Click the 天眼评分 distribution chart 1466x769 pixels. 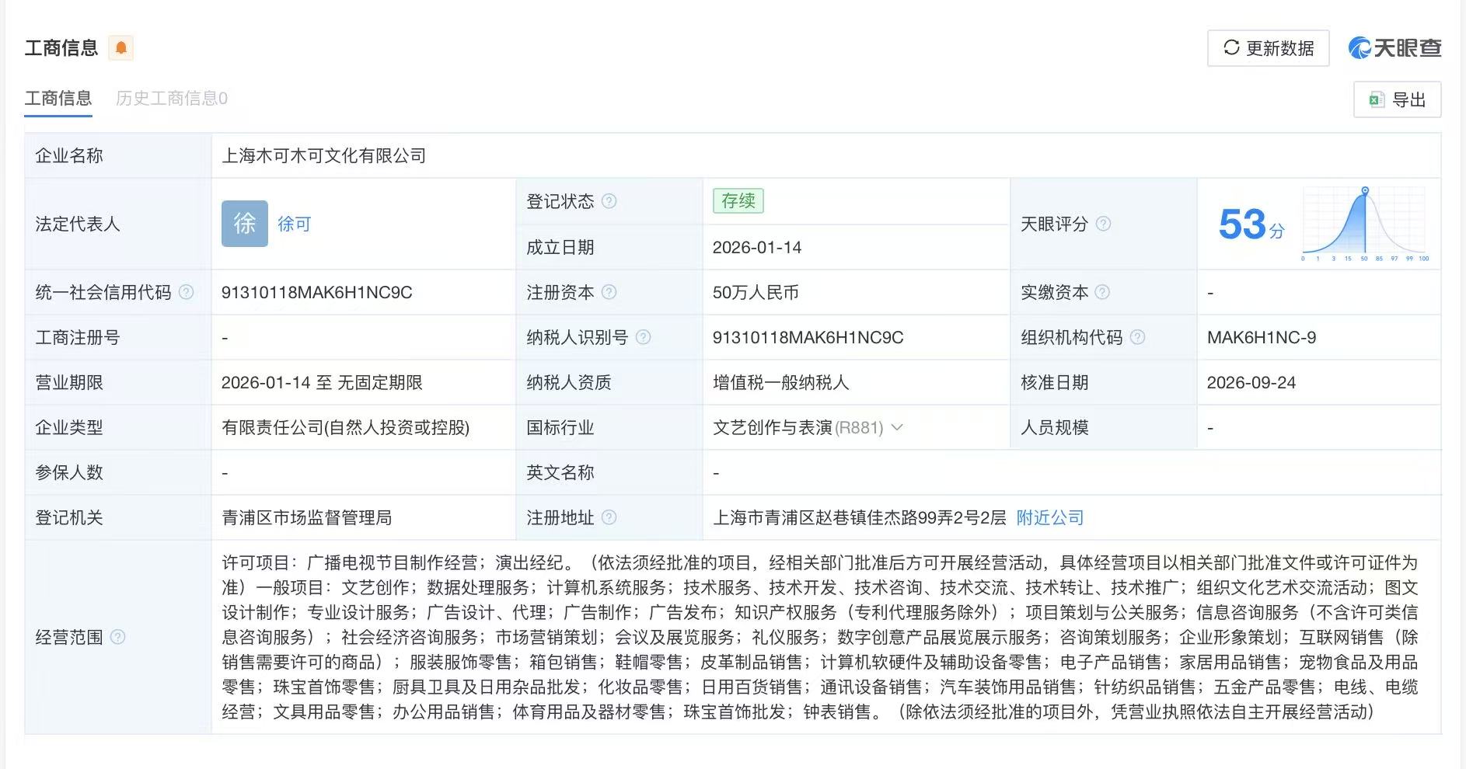1365,224
